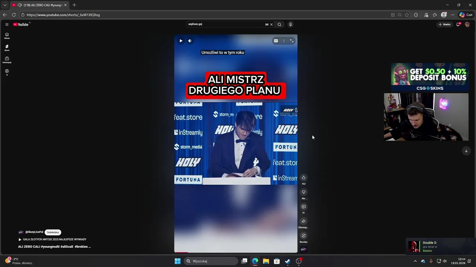Open Windows Start menu
Screen dimensions: 476x267
[177, 261]
